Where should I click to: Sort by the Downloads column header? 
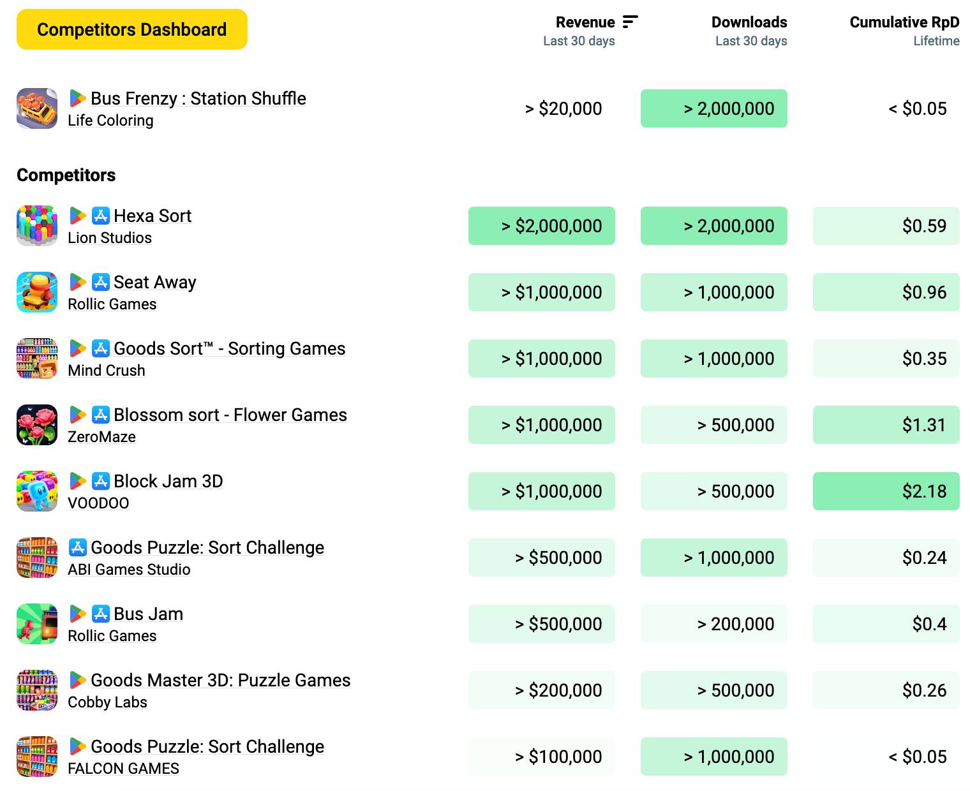click(x=749, y=22)
